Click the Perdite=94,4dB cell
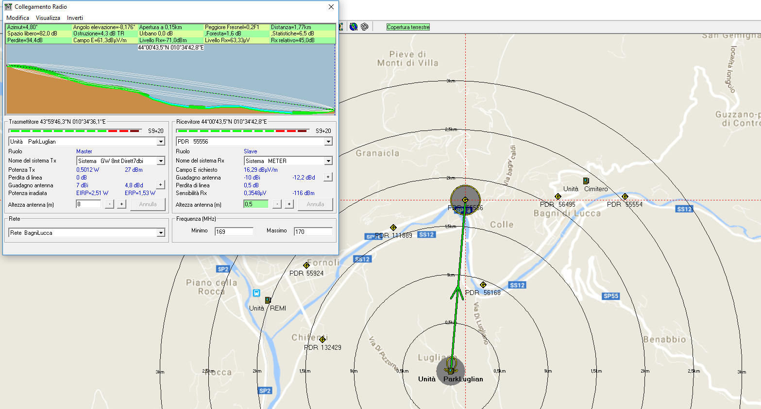This screenshot has width=761, height=409. coord(39,40)
